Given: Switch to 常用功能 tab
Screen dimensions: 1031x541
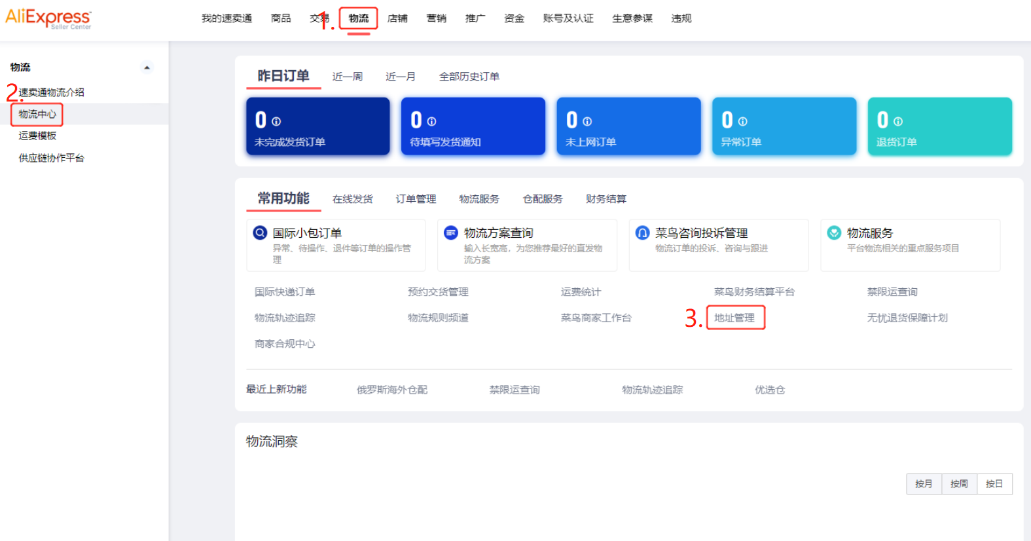Looking at the screenshot, I should [x=283, y=198].
